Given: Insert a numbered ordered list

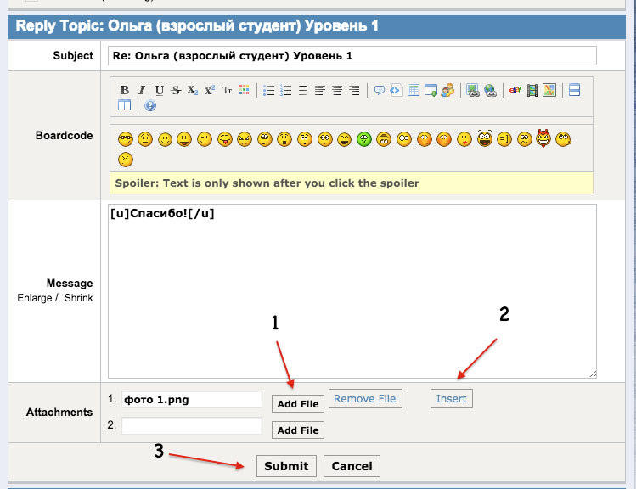Looking at the screenshot, I should pyautogui.click(x=285, y=90).
